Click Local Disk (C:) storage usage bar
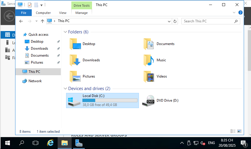The width and height of the screenshot is (251, 149). 110,100
